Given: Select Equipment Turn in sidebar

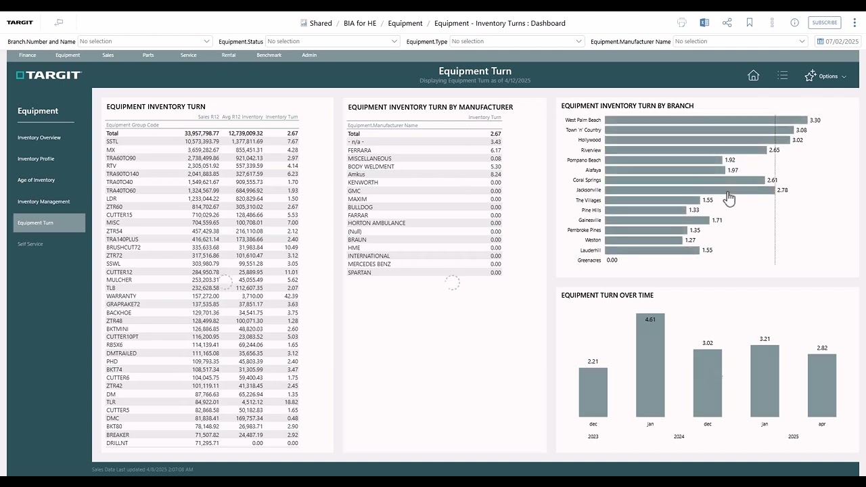Looking at the screenshot, I should pyautogui.click(x=49, y=223).
